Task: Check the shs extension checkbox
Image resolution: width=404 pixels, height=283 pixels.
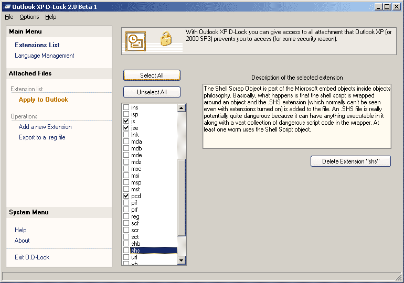Action: click(126, 251)
